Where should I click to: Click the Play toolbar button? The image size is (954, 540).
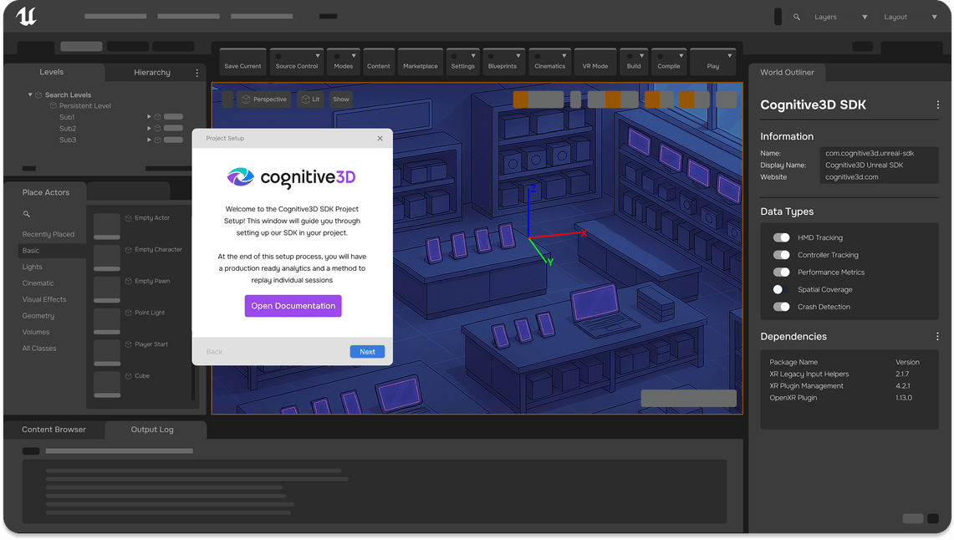(x=712, y=62)
